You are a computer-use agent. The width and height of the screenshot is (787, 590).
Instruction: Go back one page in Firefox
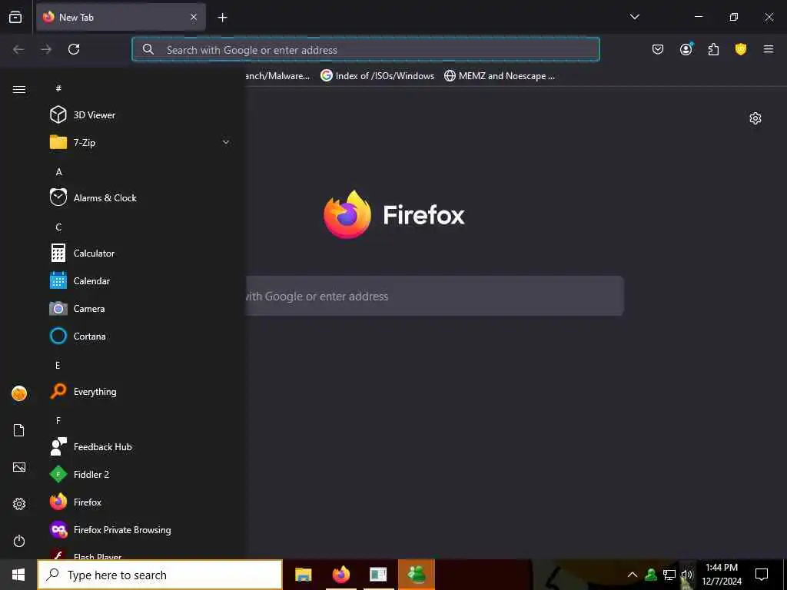tap(18, 49)
